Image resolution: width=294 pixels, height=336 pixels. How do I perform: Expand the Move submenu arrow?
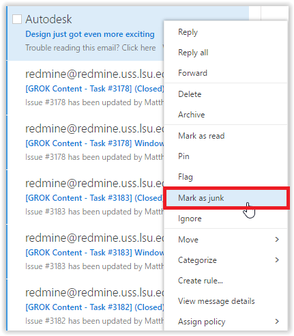click(277, 240)
